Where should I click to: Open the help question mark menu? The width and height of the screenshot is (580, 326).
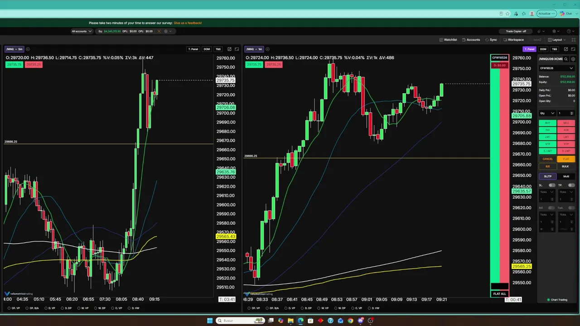570,31
